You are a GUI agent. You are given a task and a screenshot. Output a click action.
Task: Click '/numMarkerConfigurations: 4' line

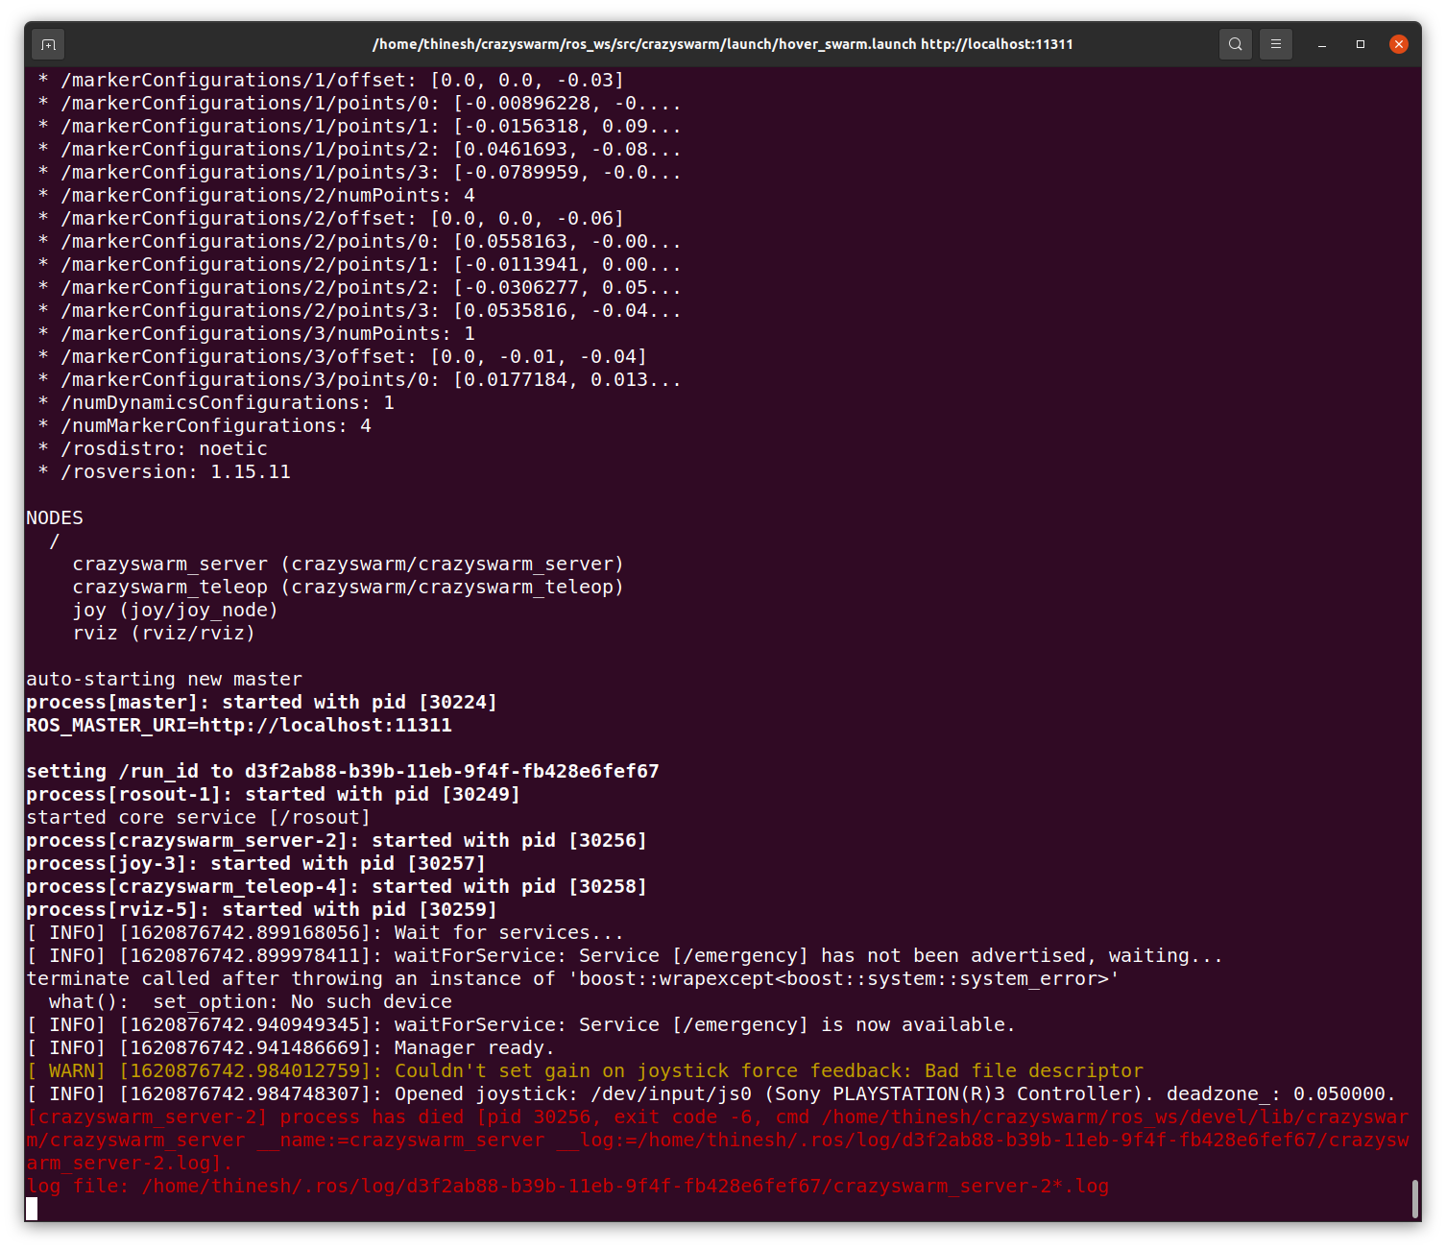205,426
